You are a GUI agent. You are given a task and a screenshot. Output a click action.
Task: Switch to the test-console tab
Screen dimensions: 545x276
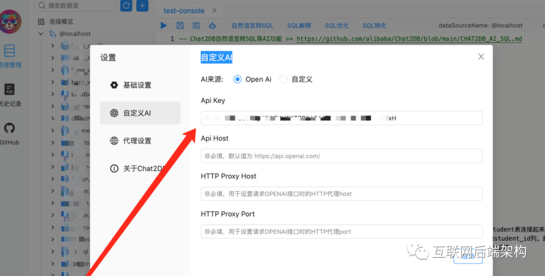(x=184, y=11)
